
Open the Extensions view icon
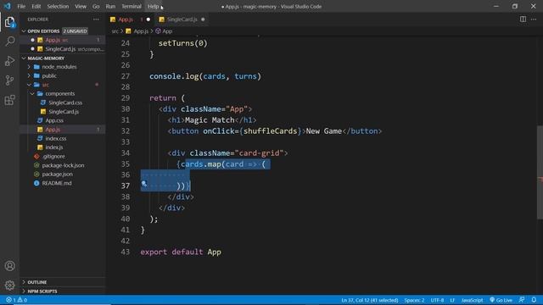[9, 100]
